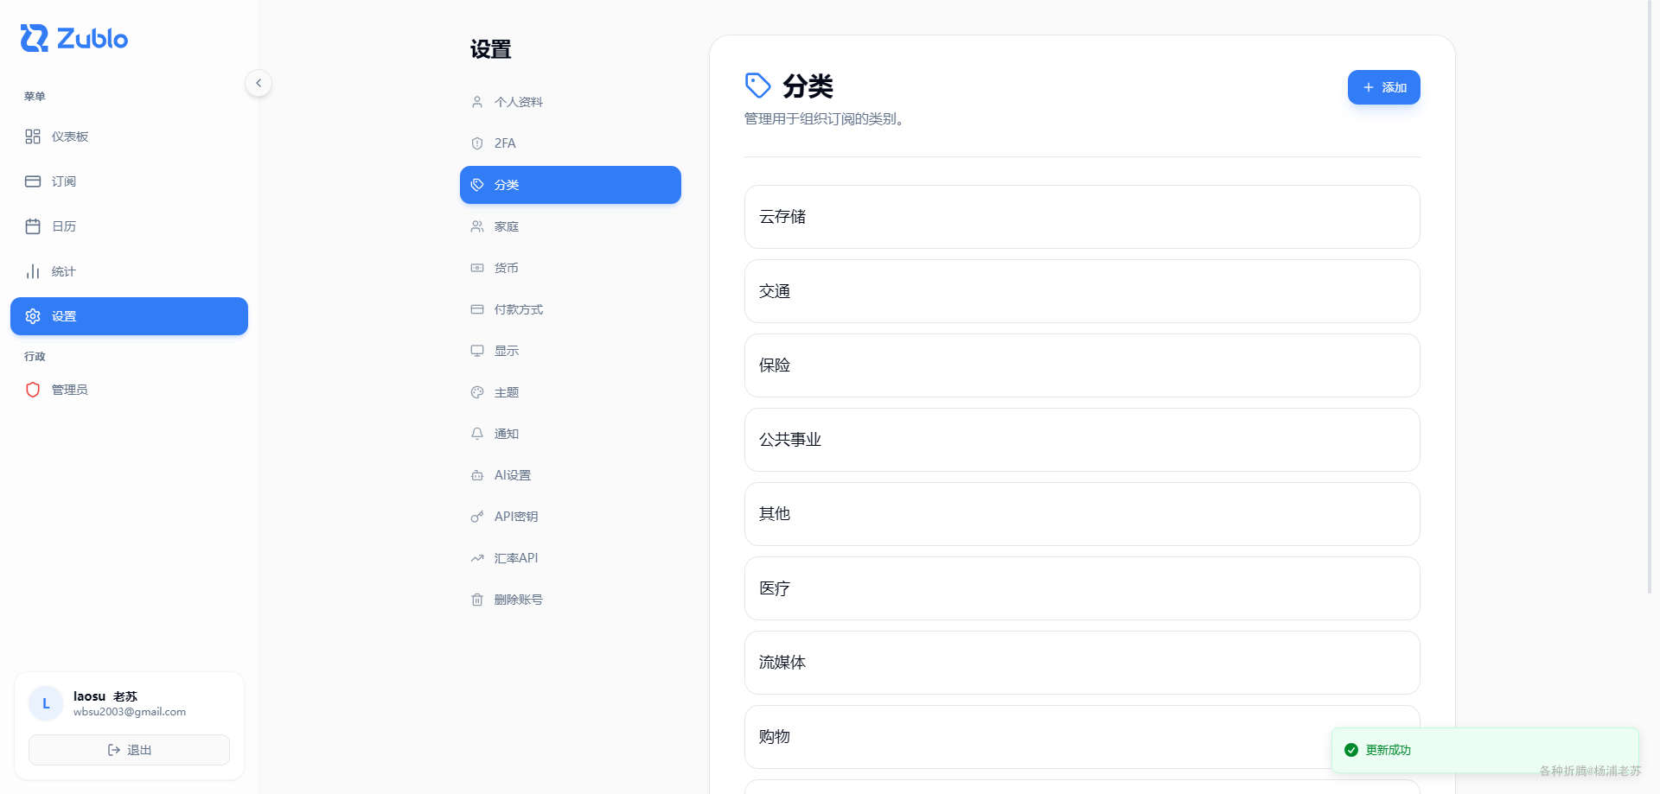Select the 分类 settings tab
The image size is (1660, 794).
coord(571,185)
